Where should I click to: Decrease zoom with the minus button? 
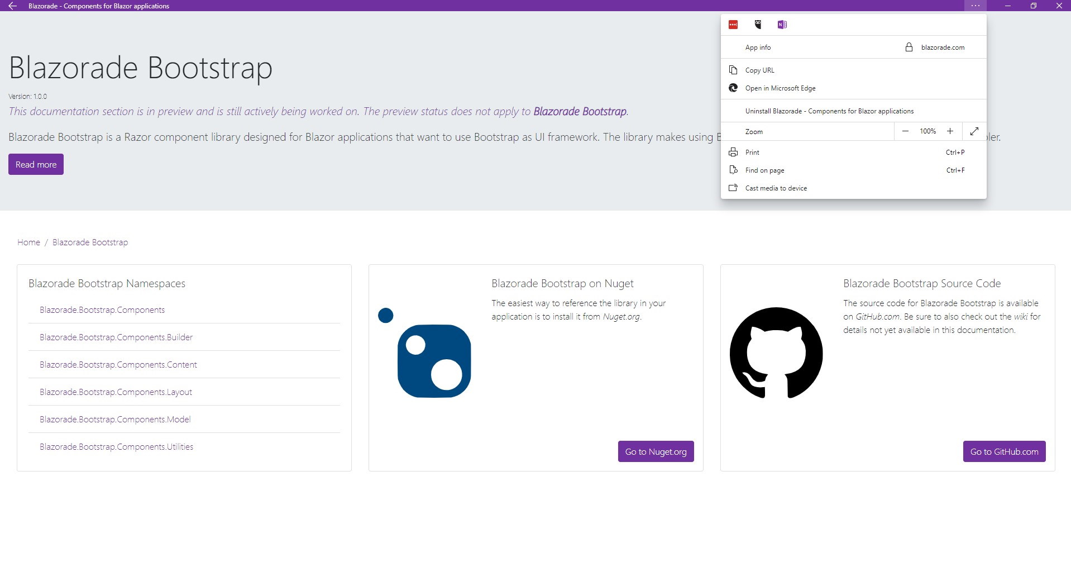coord(905,131)
